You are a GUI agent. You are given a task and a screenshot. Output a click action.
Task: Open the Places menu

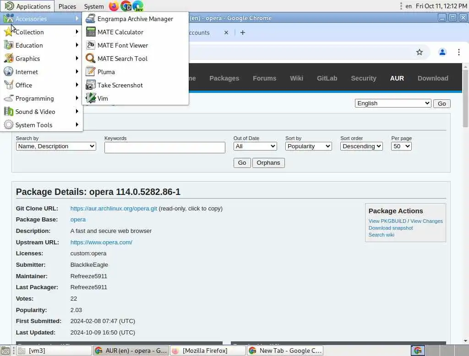point(67,6)
